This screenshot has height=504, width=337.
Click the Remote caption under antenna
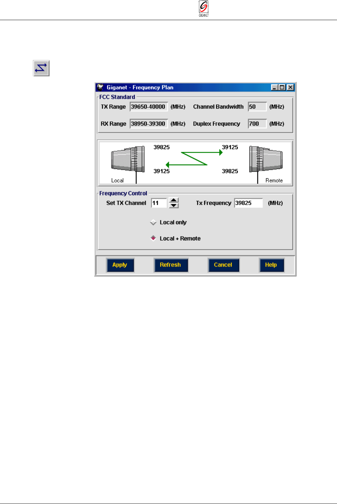point(274,181)
